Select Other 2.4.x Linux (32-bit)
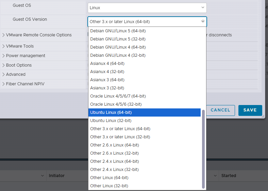This screenshot has height=191, width=268. coord(145,170)
